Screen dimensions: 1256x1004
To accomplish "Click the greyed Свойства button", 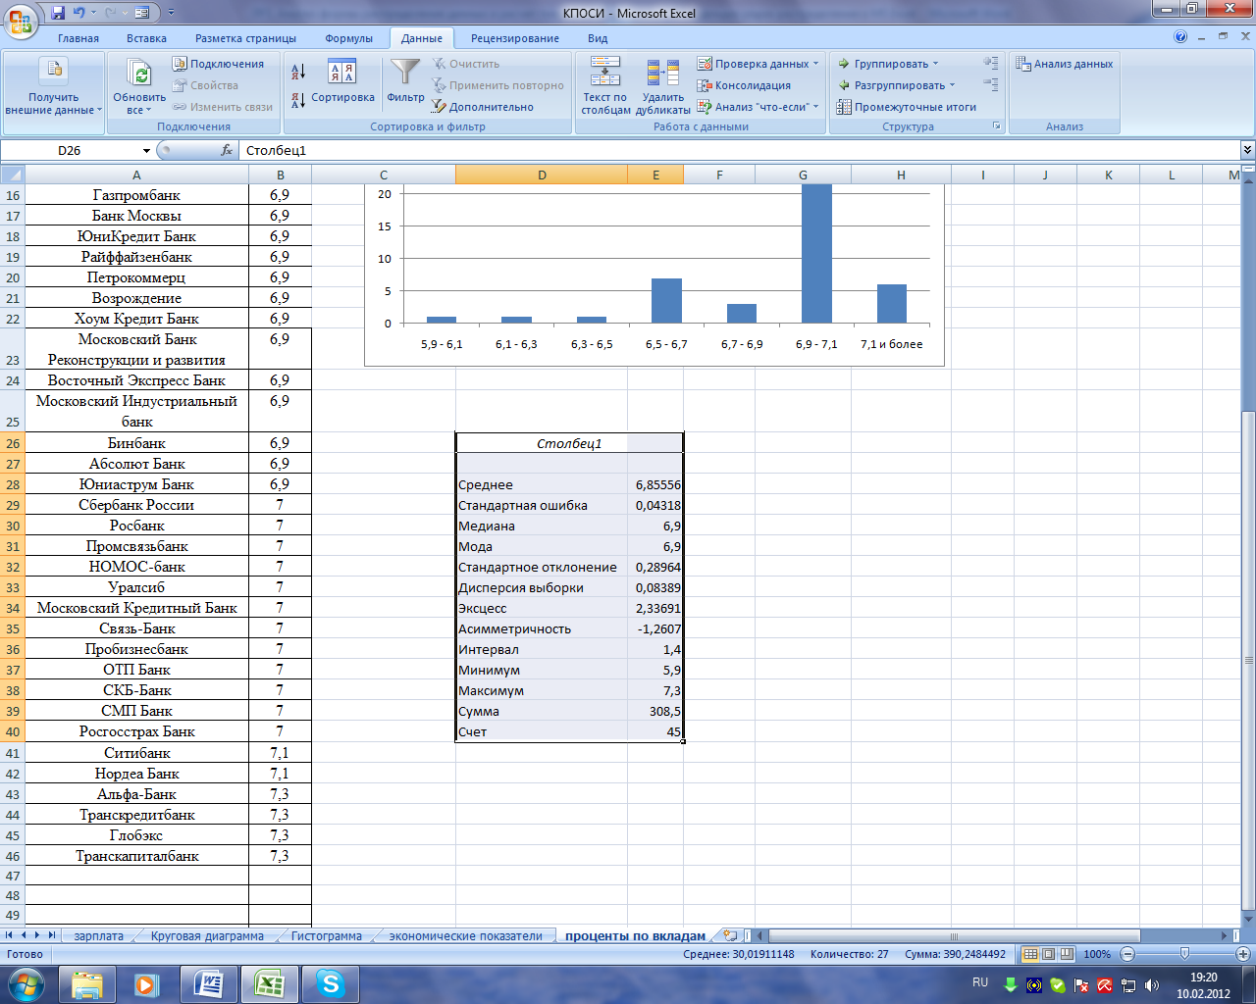I will 205,85.
